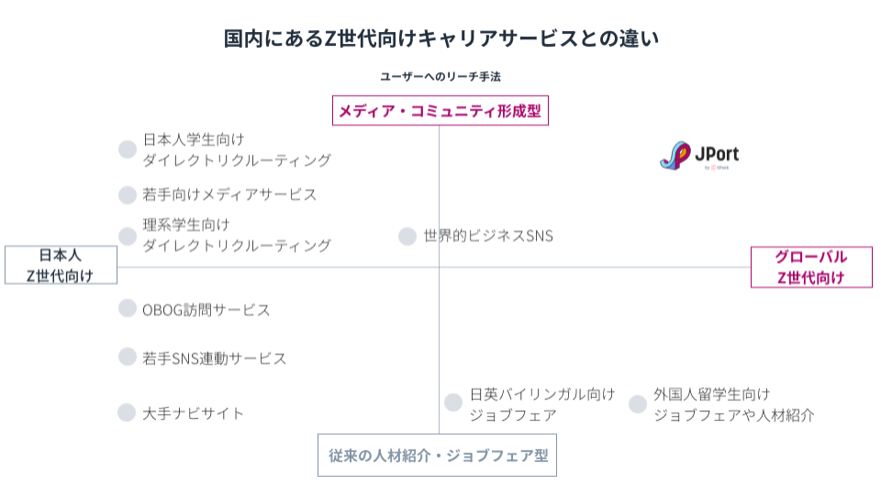
Task: Click the ユーザーへのリーチ手法 caption
Action: [440, 77]
